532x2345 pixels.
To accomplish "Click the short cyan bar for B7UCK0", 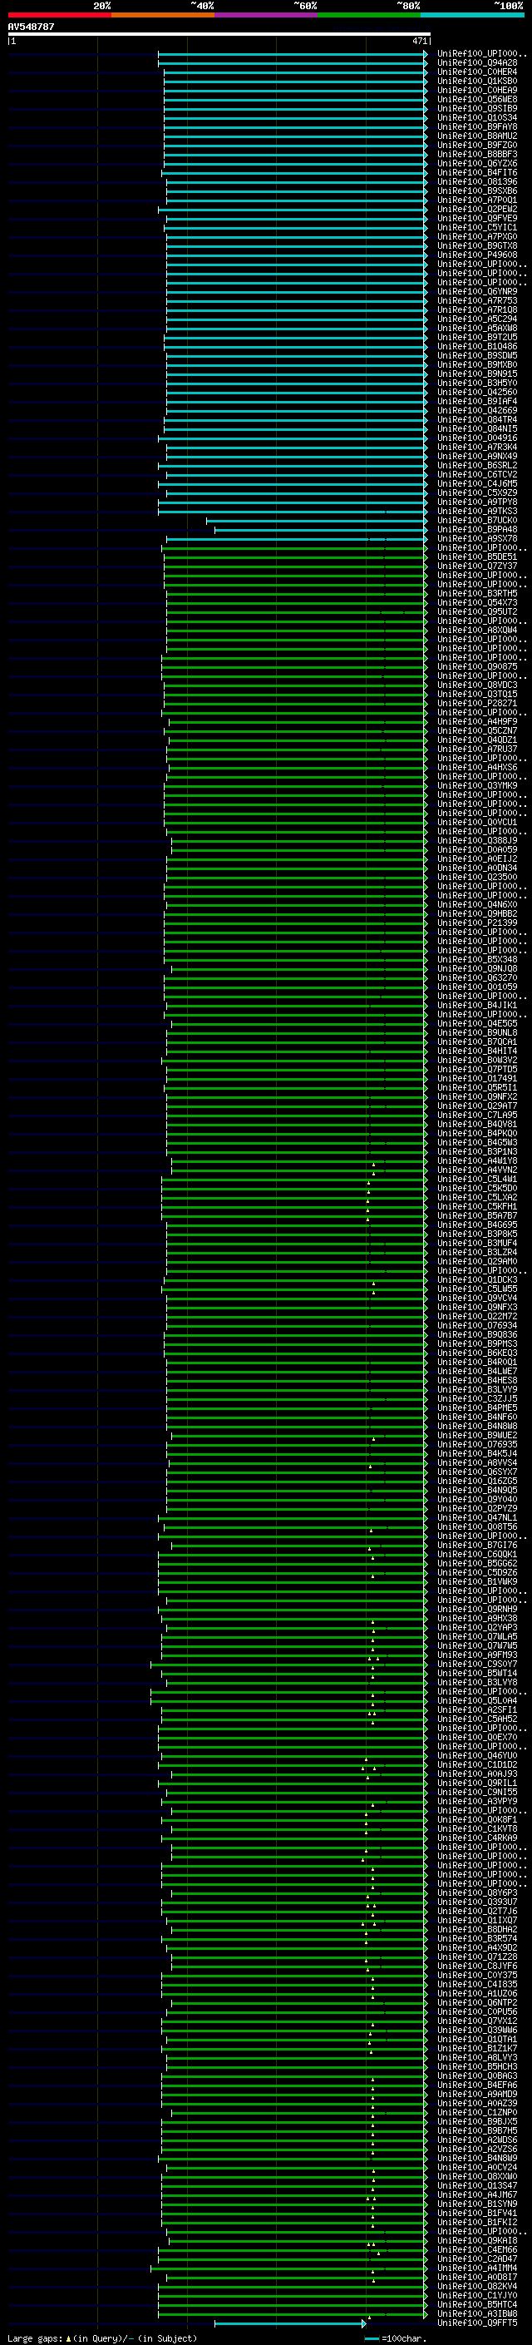I will click(x=317, y=521).
